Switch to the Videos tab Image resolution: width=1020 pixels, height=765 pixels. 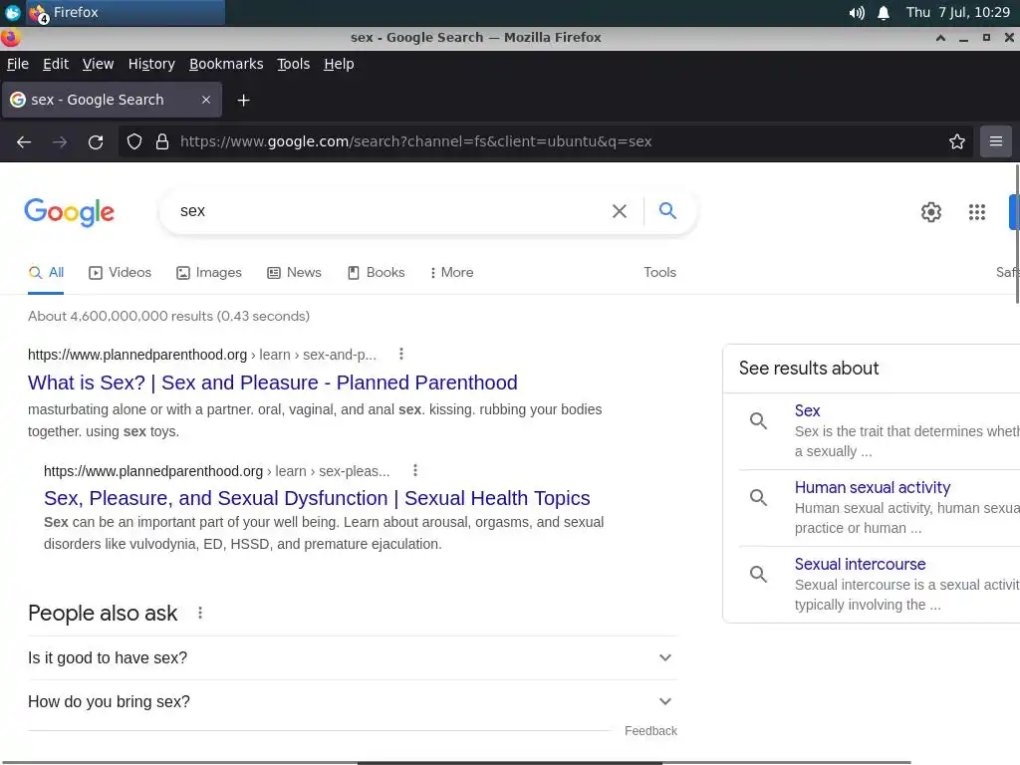click(120, 273)
